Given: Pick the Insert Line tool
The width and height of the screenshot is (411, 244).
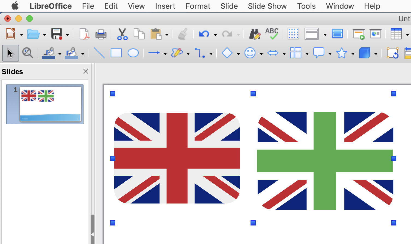Looking at the screenshot, I should (99, 53).
